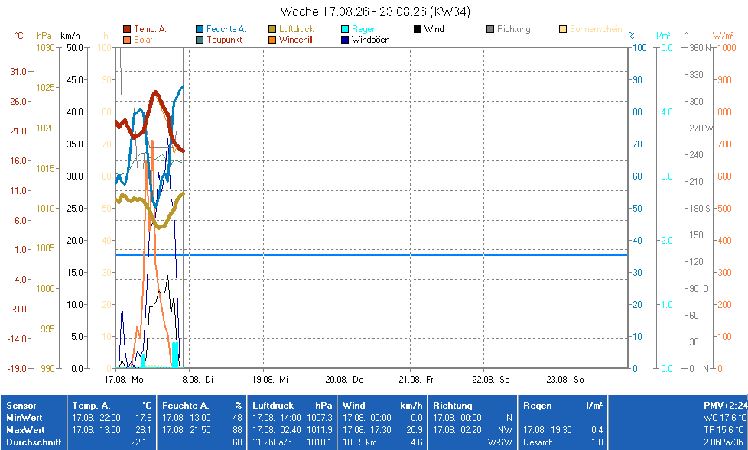The height and width of the screenshot is (450, 748).
Task: Click the '°C' temperature axis unit label
Action: tap(18, 36)
